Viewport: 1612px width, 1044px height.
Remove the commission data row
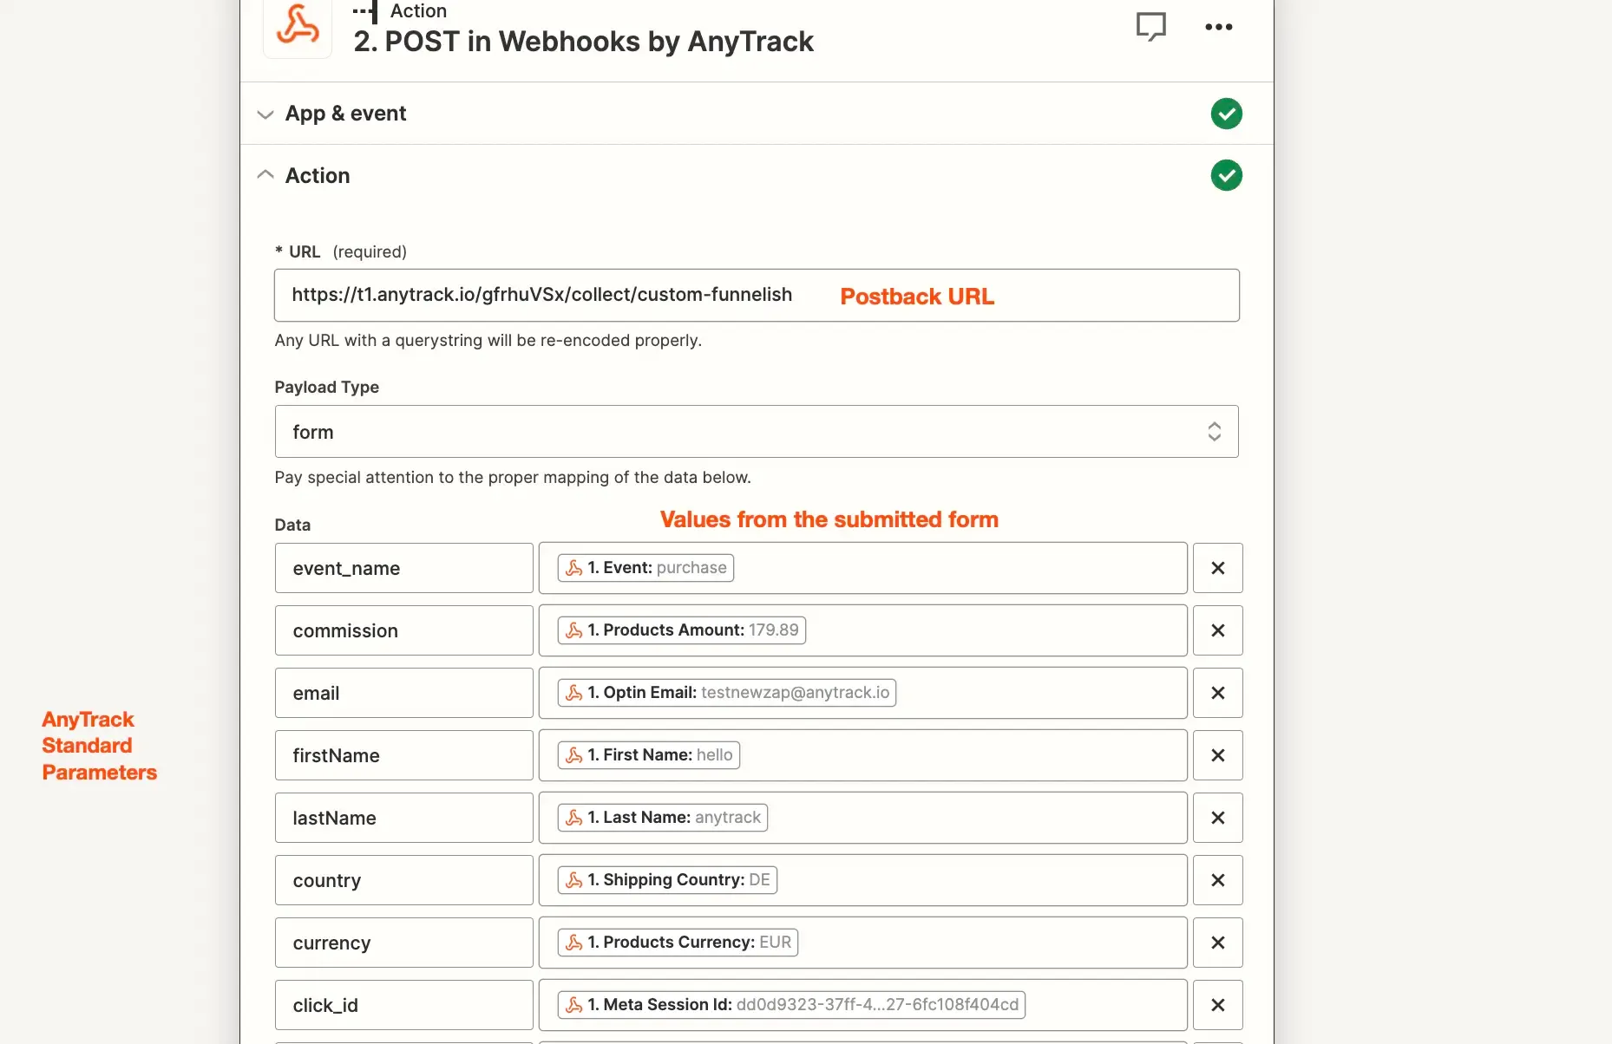coord(1217,631)
